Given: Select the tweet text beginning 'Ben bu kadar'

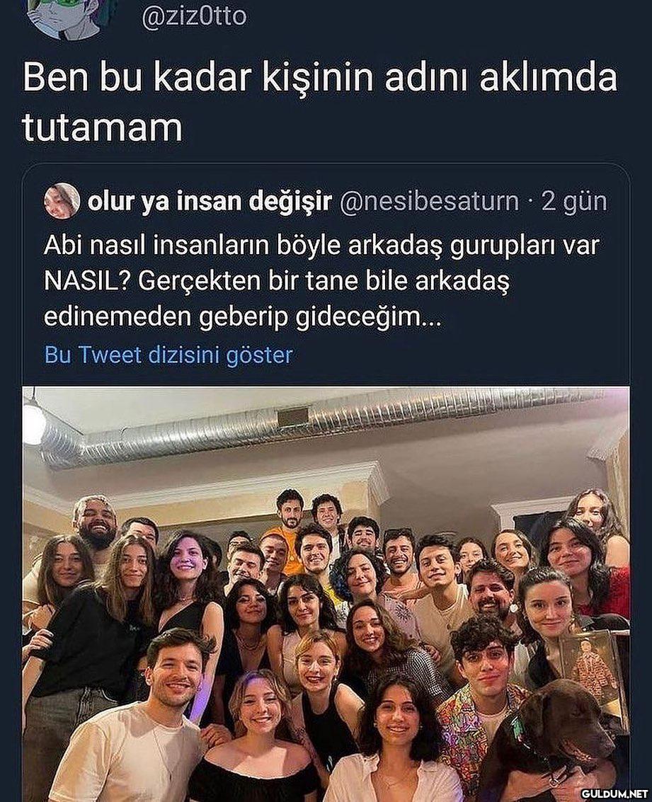Looking at the screenshot, I should pos(320,103).
